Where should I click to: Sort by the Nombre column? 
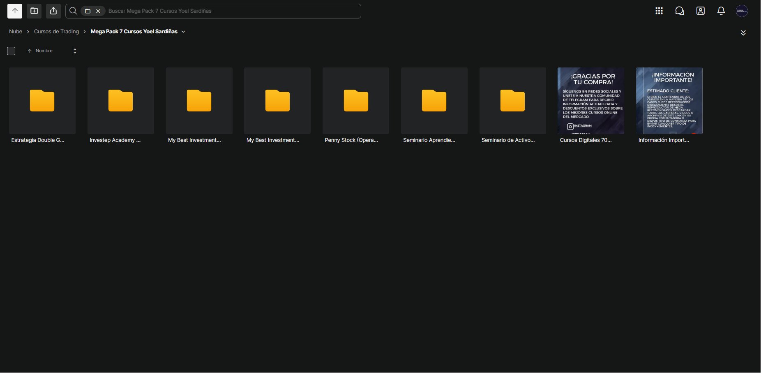tap(44, 51)
